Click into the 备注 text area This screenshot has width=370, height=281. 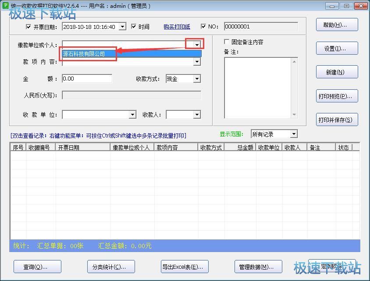257,88
